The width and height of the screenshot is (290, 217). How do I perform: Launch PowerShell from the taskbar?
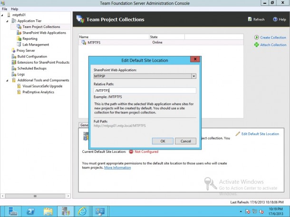pos(30,211)
